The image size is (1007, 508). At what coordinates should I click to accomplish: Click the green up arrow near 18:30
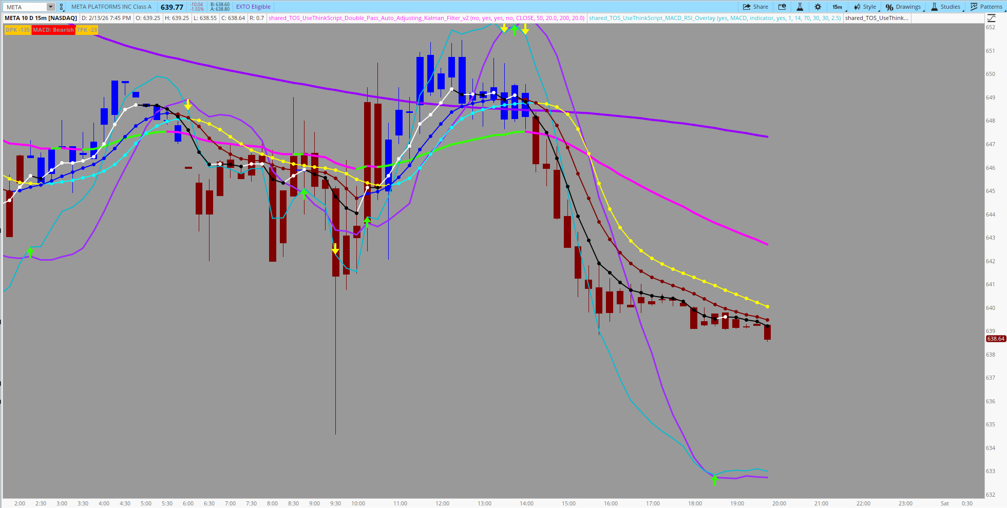pos(714,480)
